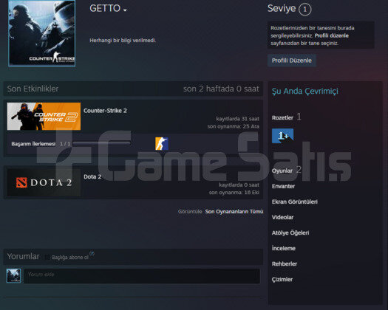Open Son Oynananların Tümü link
Image resolution: width=388 pixels, height=310 pixels.
[x=234, y=212]
